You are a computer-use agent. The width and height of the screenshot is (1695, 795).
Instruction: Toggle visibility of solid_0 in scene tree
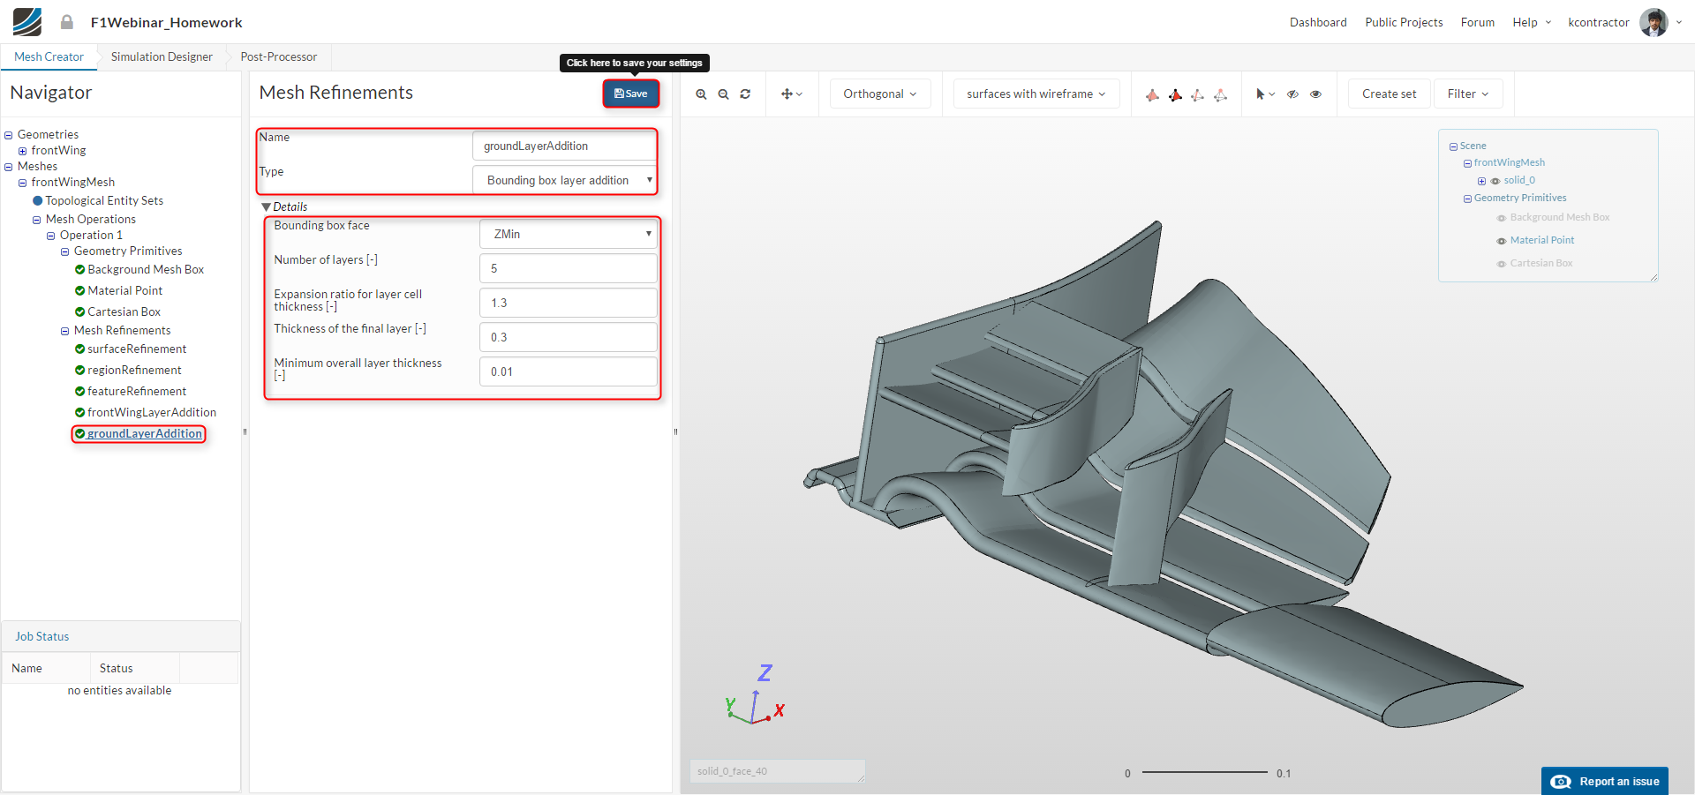[1495, 181]
